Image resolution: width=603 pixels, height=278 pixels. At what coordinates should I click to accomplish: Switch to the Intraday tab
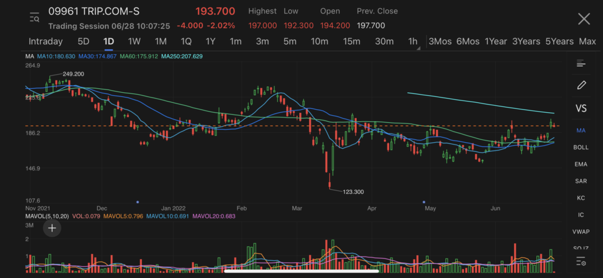pos(45,42)
